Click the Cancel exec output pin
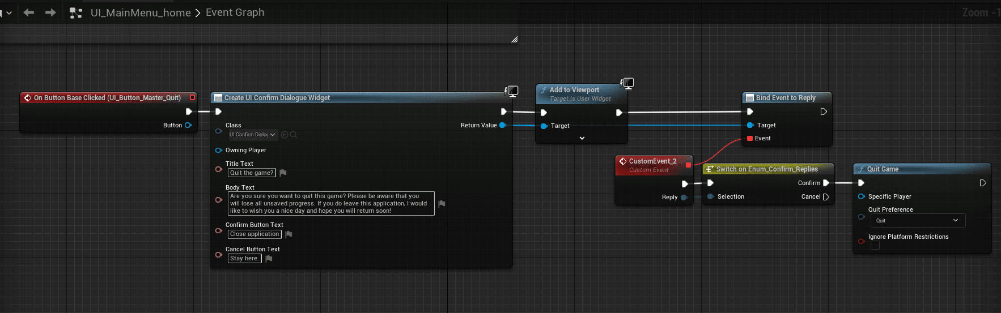Screen dimensions: 1001x313 (x=826, y=197)
